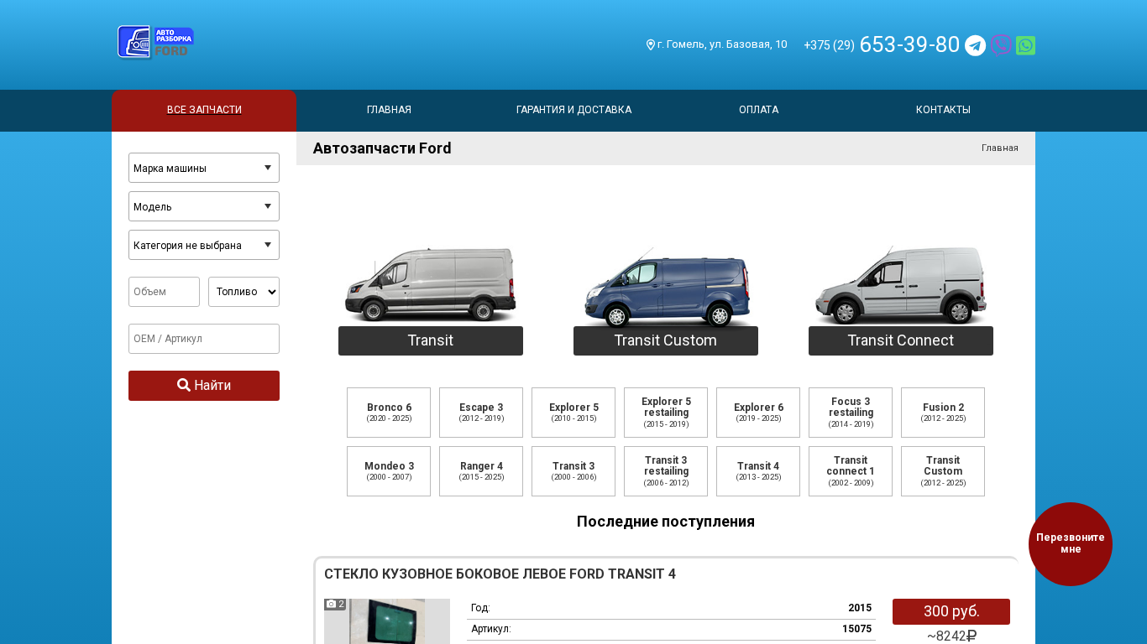The image size is (1147, 644).
Task: Open the WhatsApp contact icon
Action: pyautogui.click(x=1025, y=45)
